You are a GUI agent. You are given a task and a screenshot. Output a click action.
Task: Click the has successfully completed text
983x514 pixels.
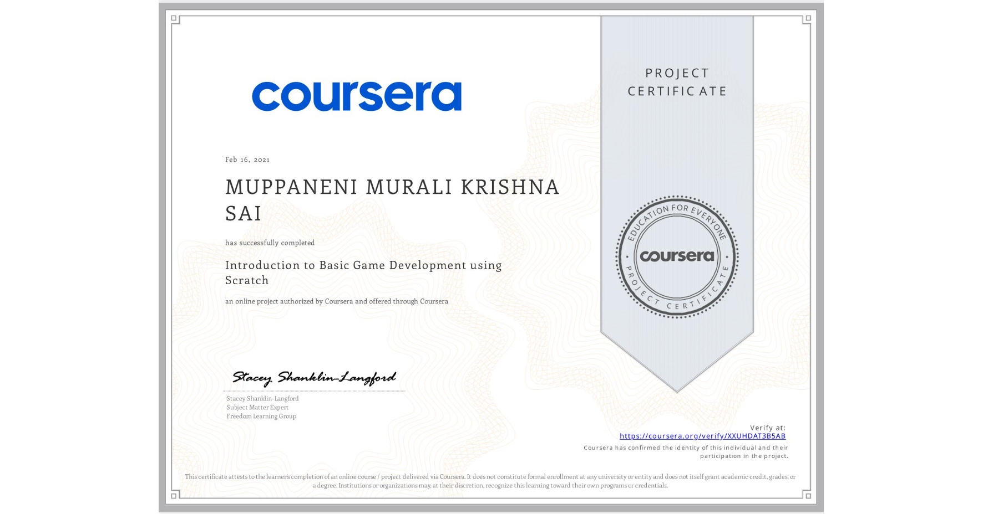[x=270, y=243]
